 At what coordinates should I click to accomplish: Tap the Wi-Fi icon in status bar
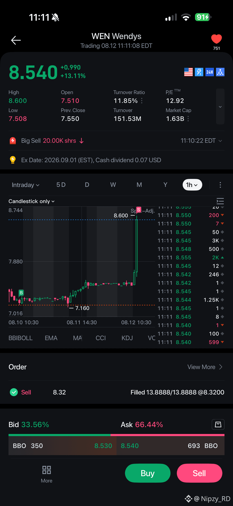pyautogui.click(x=186, y=17)
